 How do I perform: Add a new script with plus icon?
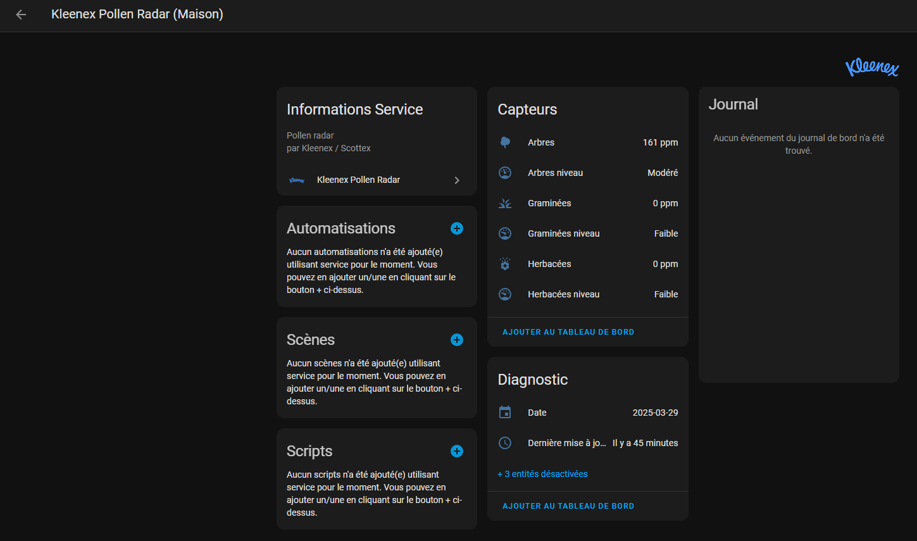tap(457, 451)
